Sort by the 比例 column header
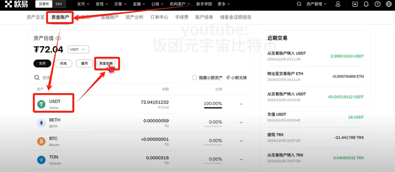The image size is (395, 172). 219,89
